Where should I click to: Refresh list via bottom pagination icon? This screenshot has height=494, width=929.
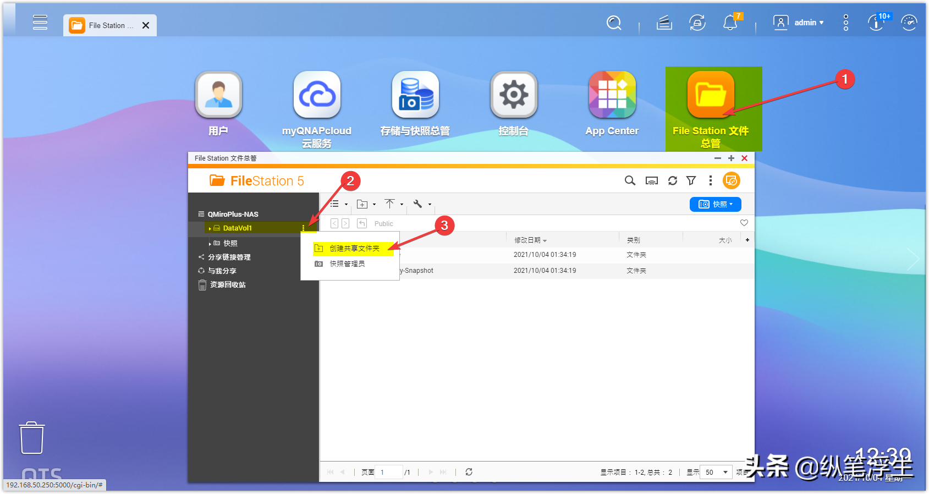point(469,472)
